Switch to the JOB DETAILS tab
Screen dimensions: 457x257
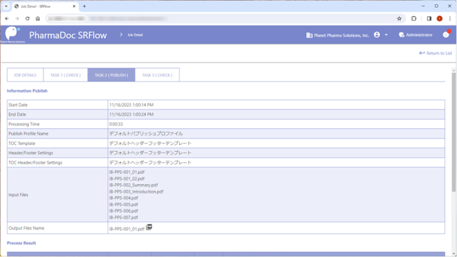[25, 75]
